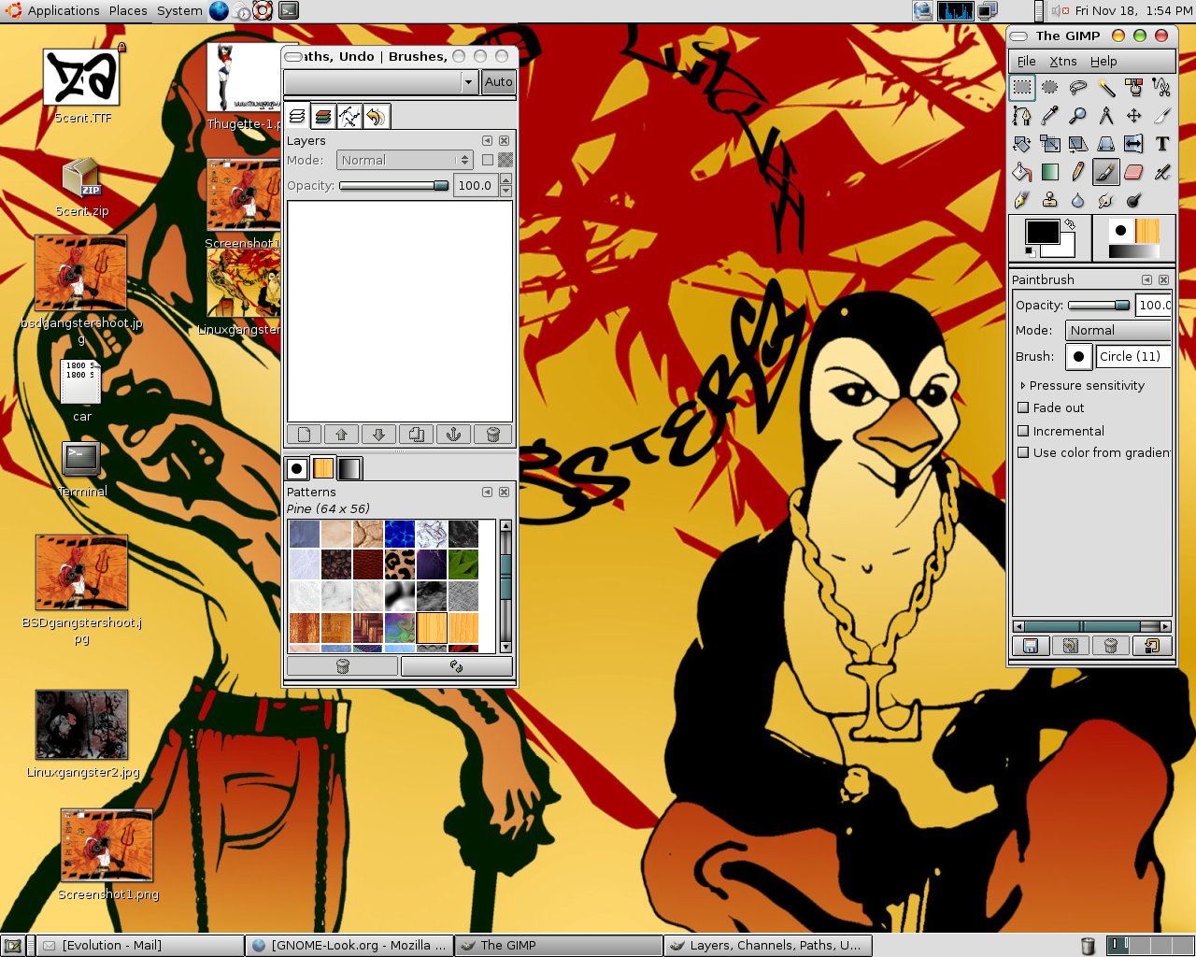Select the Scale tool

coord(1050,144)
